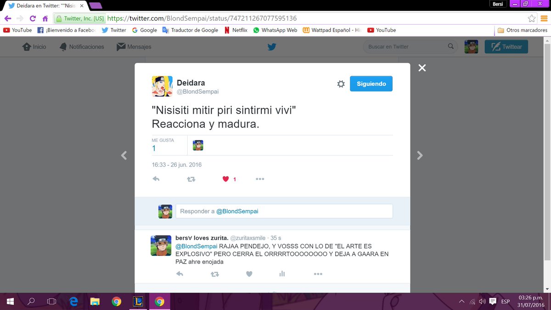Open Deidara's profile picture

click(162, 86)
